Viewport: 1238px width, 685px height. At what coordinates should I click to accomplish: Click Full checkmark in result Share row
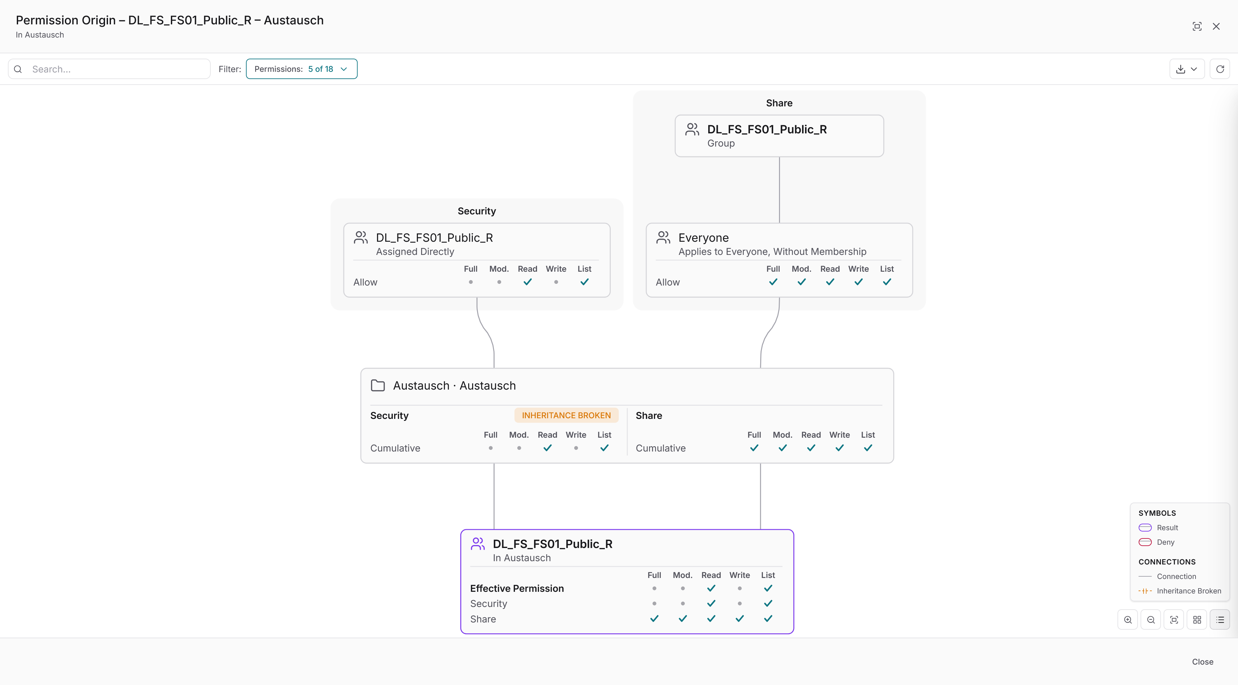[654, 619]
